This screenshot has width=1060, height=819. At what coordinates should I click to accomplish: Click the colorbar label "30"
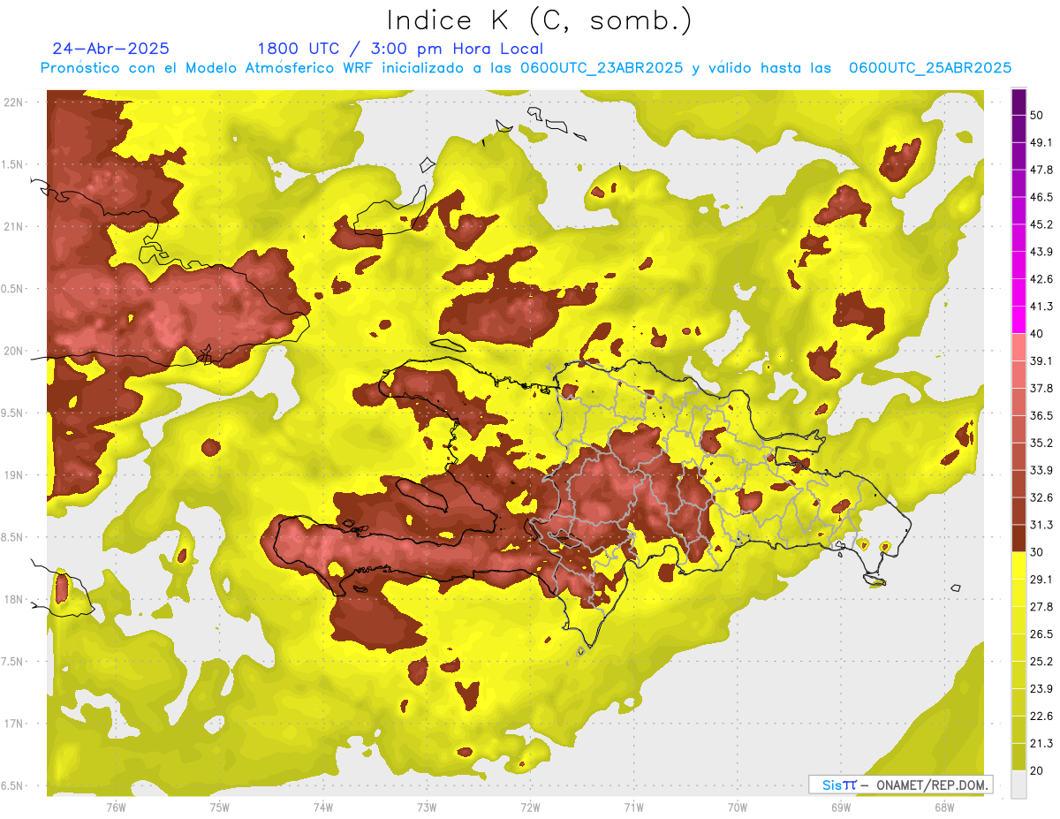tap(1037, 552)
